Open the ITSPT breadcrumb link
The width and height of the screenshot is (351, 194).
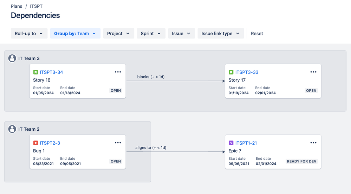(36, 6)
